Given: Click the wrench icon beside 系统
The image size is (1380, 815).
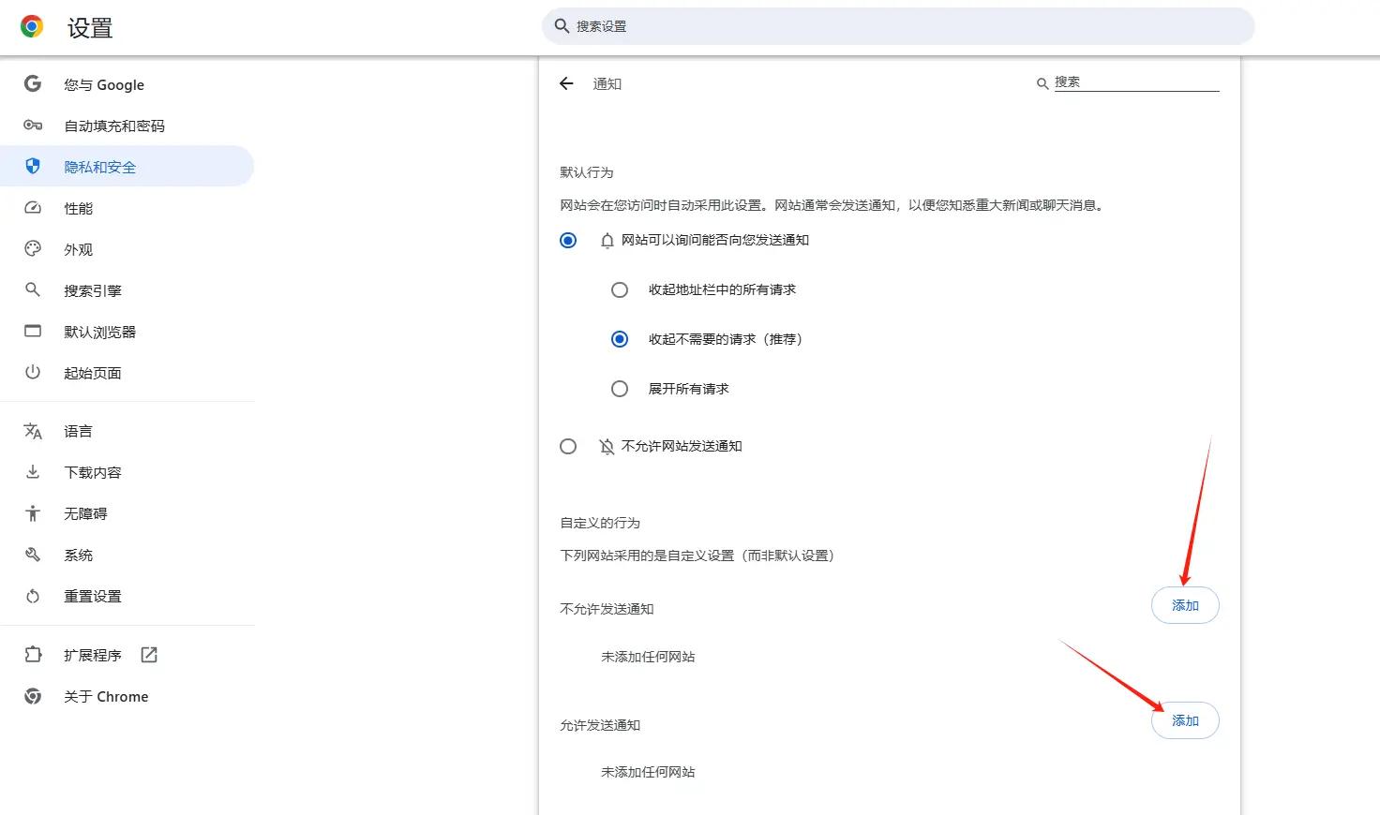Looking at the screenshot, I should [33, 555].
